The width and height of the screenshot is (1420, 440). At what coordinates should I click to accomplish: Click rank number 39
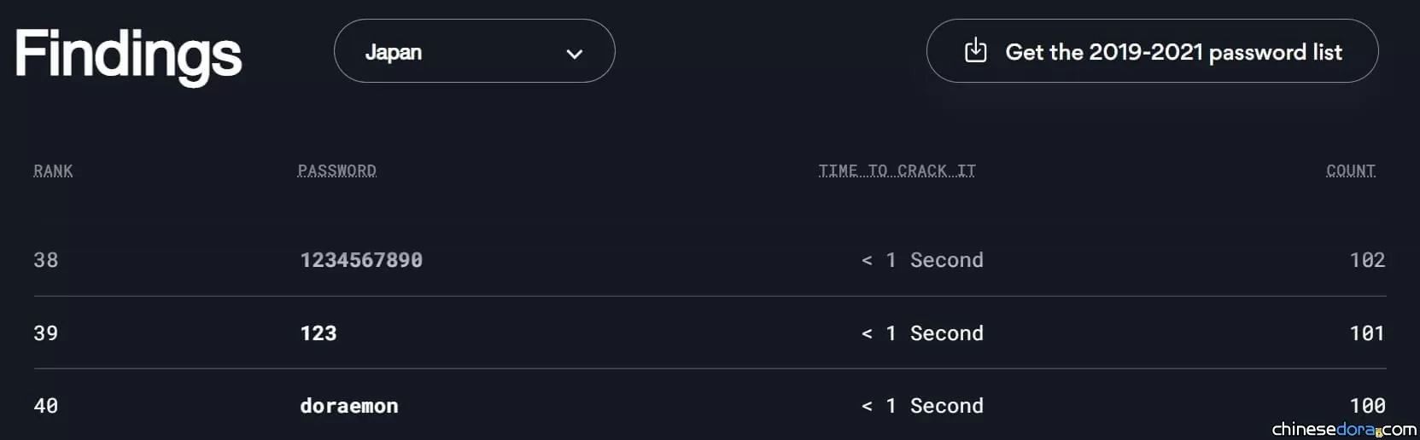tap(46, 333)
